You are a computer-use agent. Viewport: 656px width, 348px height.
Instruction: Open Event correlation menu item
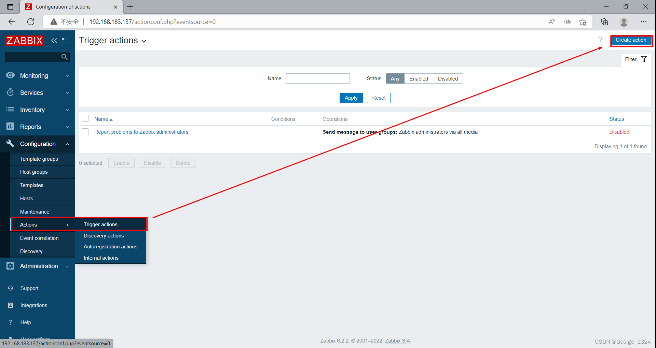[x=42, y=238]
